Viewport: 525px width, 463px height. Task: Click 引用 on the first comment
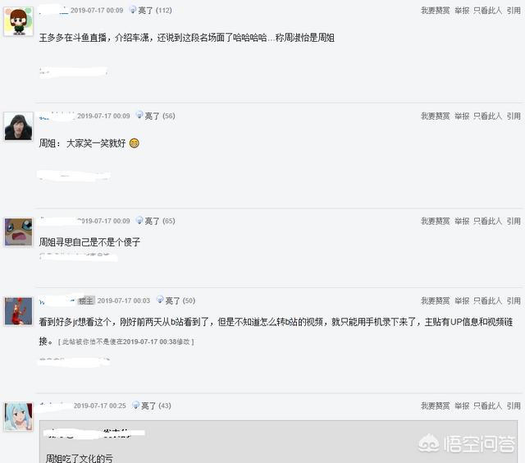[x=514, y=11]
